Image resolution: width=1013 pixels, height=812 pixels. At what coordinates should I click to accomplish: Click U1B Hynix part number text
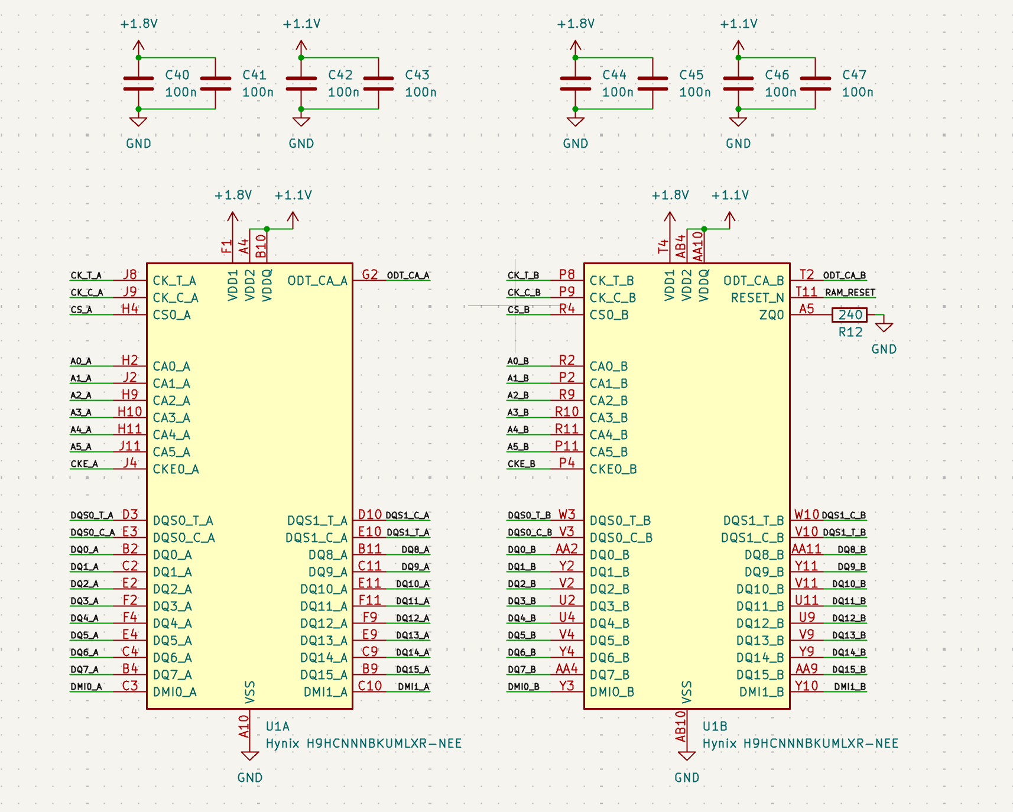[800, 743]
